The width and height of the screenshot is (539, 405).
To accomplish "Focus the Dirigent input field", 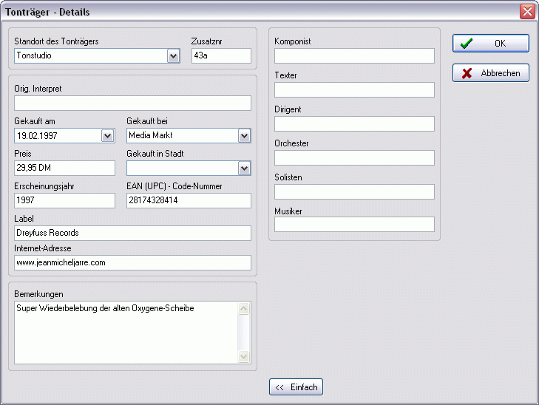I will coord(354,123).
